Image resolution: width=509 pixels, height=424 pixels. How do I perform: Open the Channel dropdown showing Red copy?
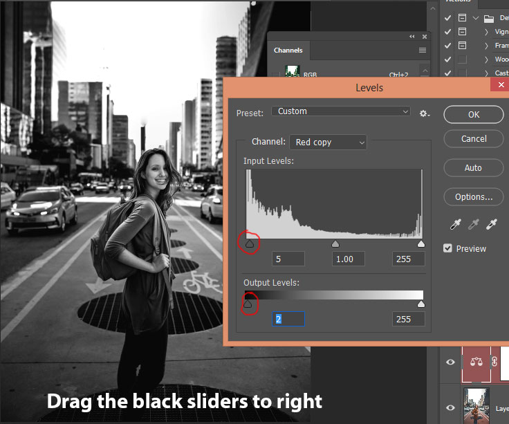[328, 142]
